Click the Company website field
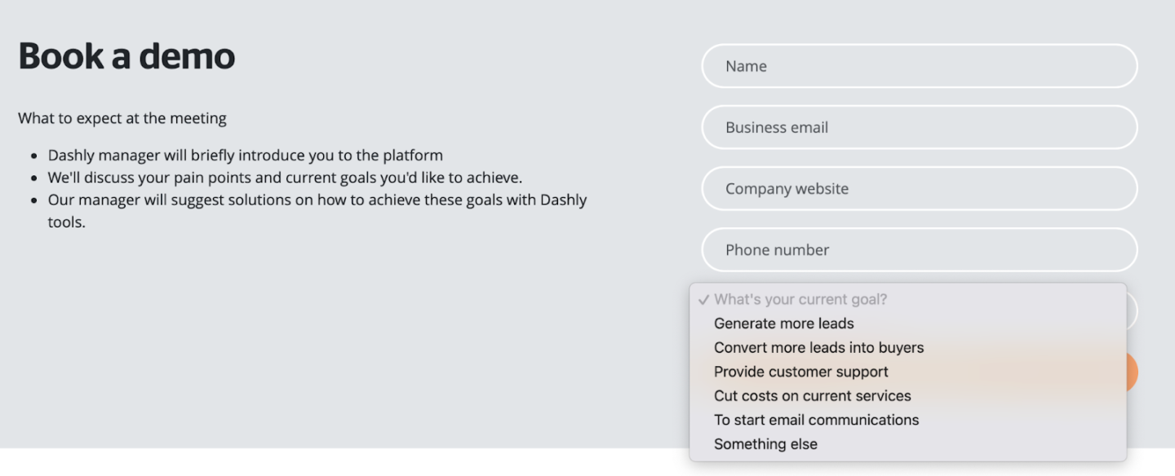The width and height of the screenshot is (1175, 476). pos(919,188)
